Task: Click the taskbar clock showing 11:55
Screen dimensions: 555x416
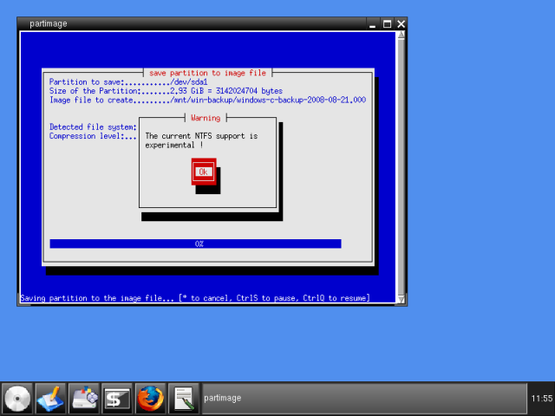Action: (541, 399)
